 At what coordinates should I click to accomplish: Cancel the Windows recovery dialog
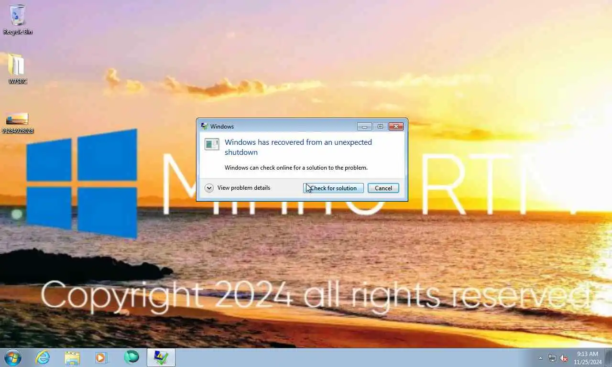(x=383, y=188)
